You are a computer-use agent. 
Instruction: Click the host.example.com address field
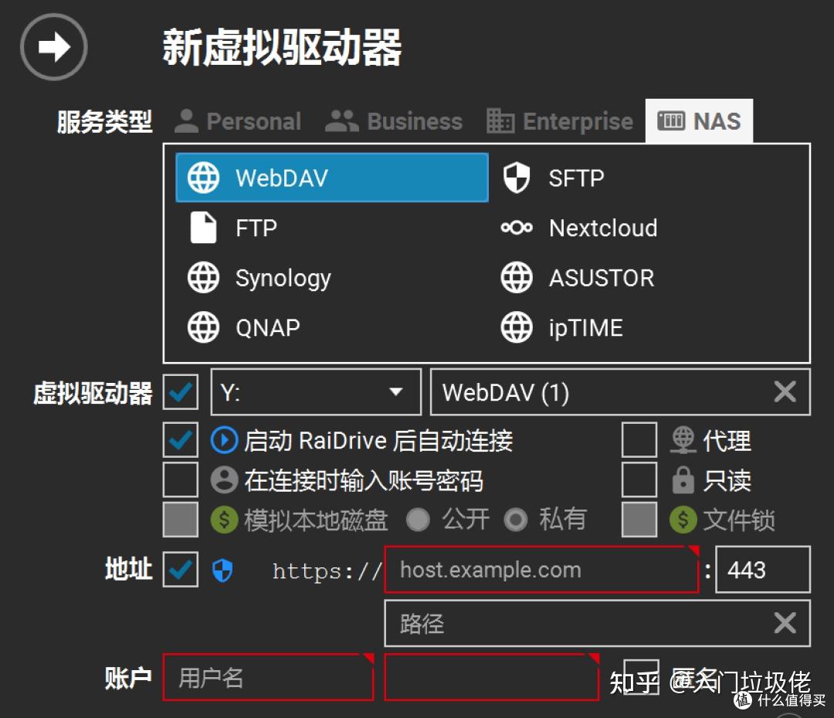pos(541,569)
